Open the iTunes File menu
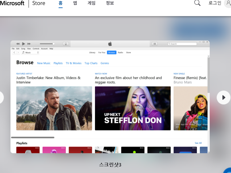The image size is (231, 173). click(13, 49)
